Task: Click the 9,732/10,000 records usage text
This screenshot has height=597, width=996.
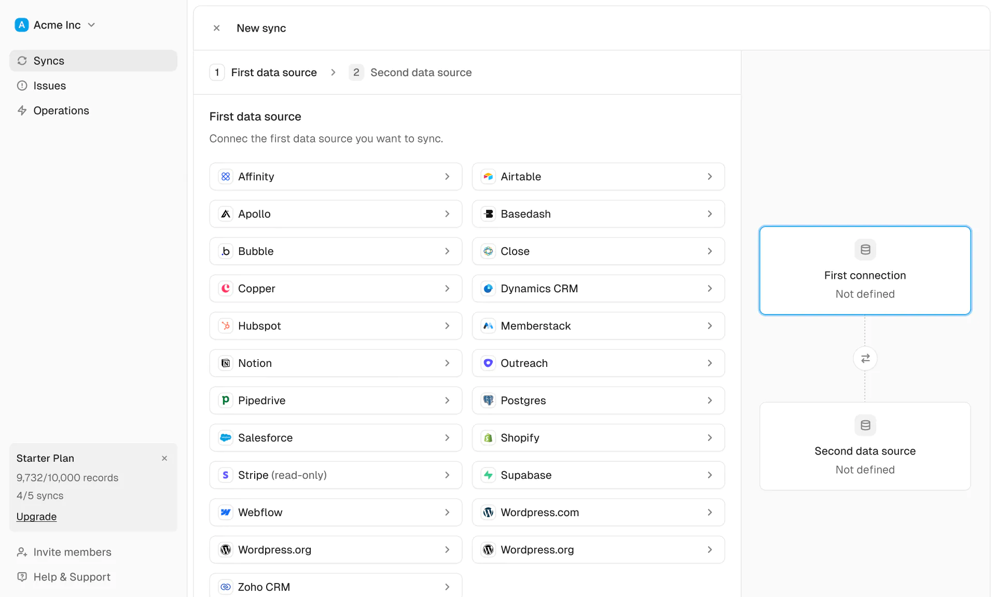Action: coord(67,478)
